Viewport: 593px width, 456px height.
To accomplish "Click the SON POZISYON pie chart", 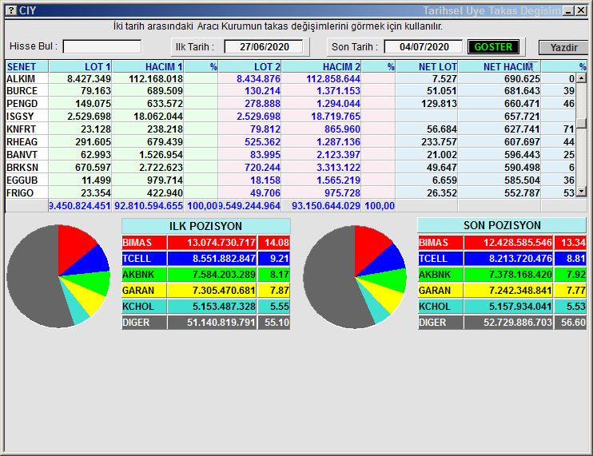I will [355, 277].
